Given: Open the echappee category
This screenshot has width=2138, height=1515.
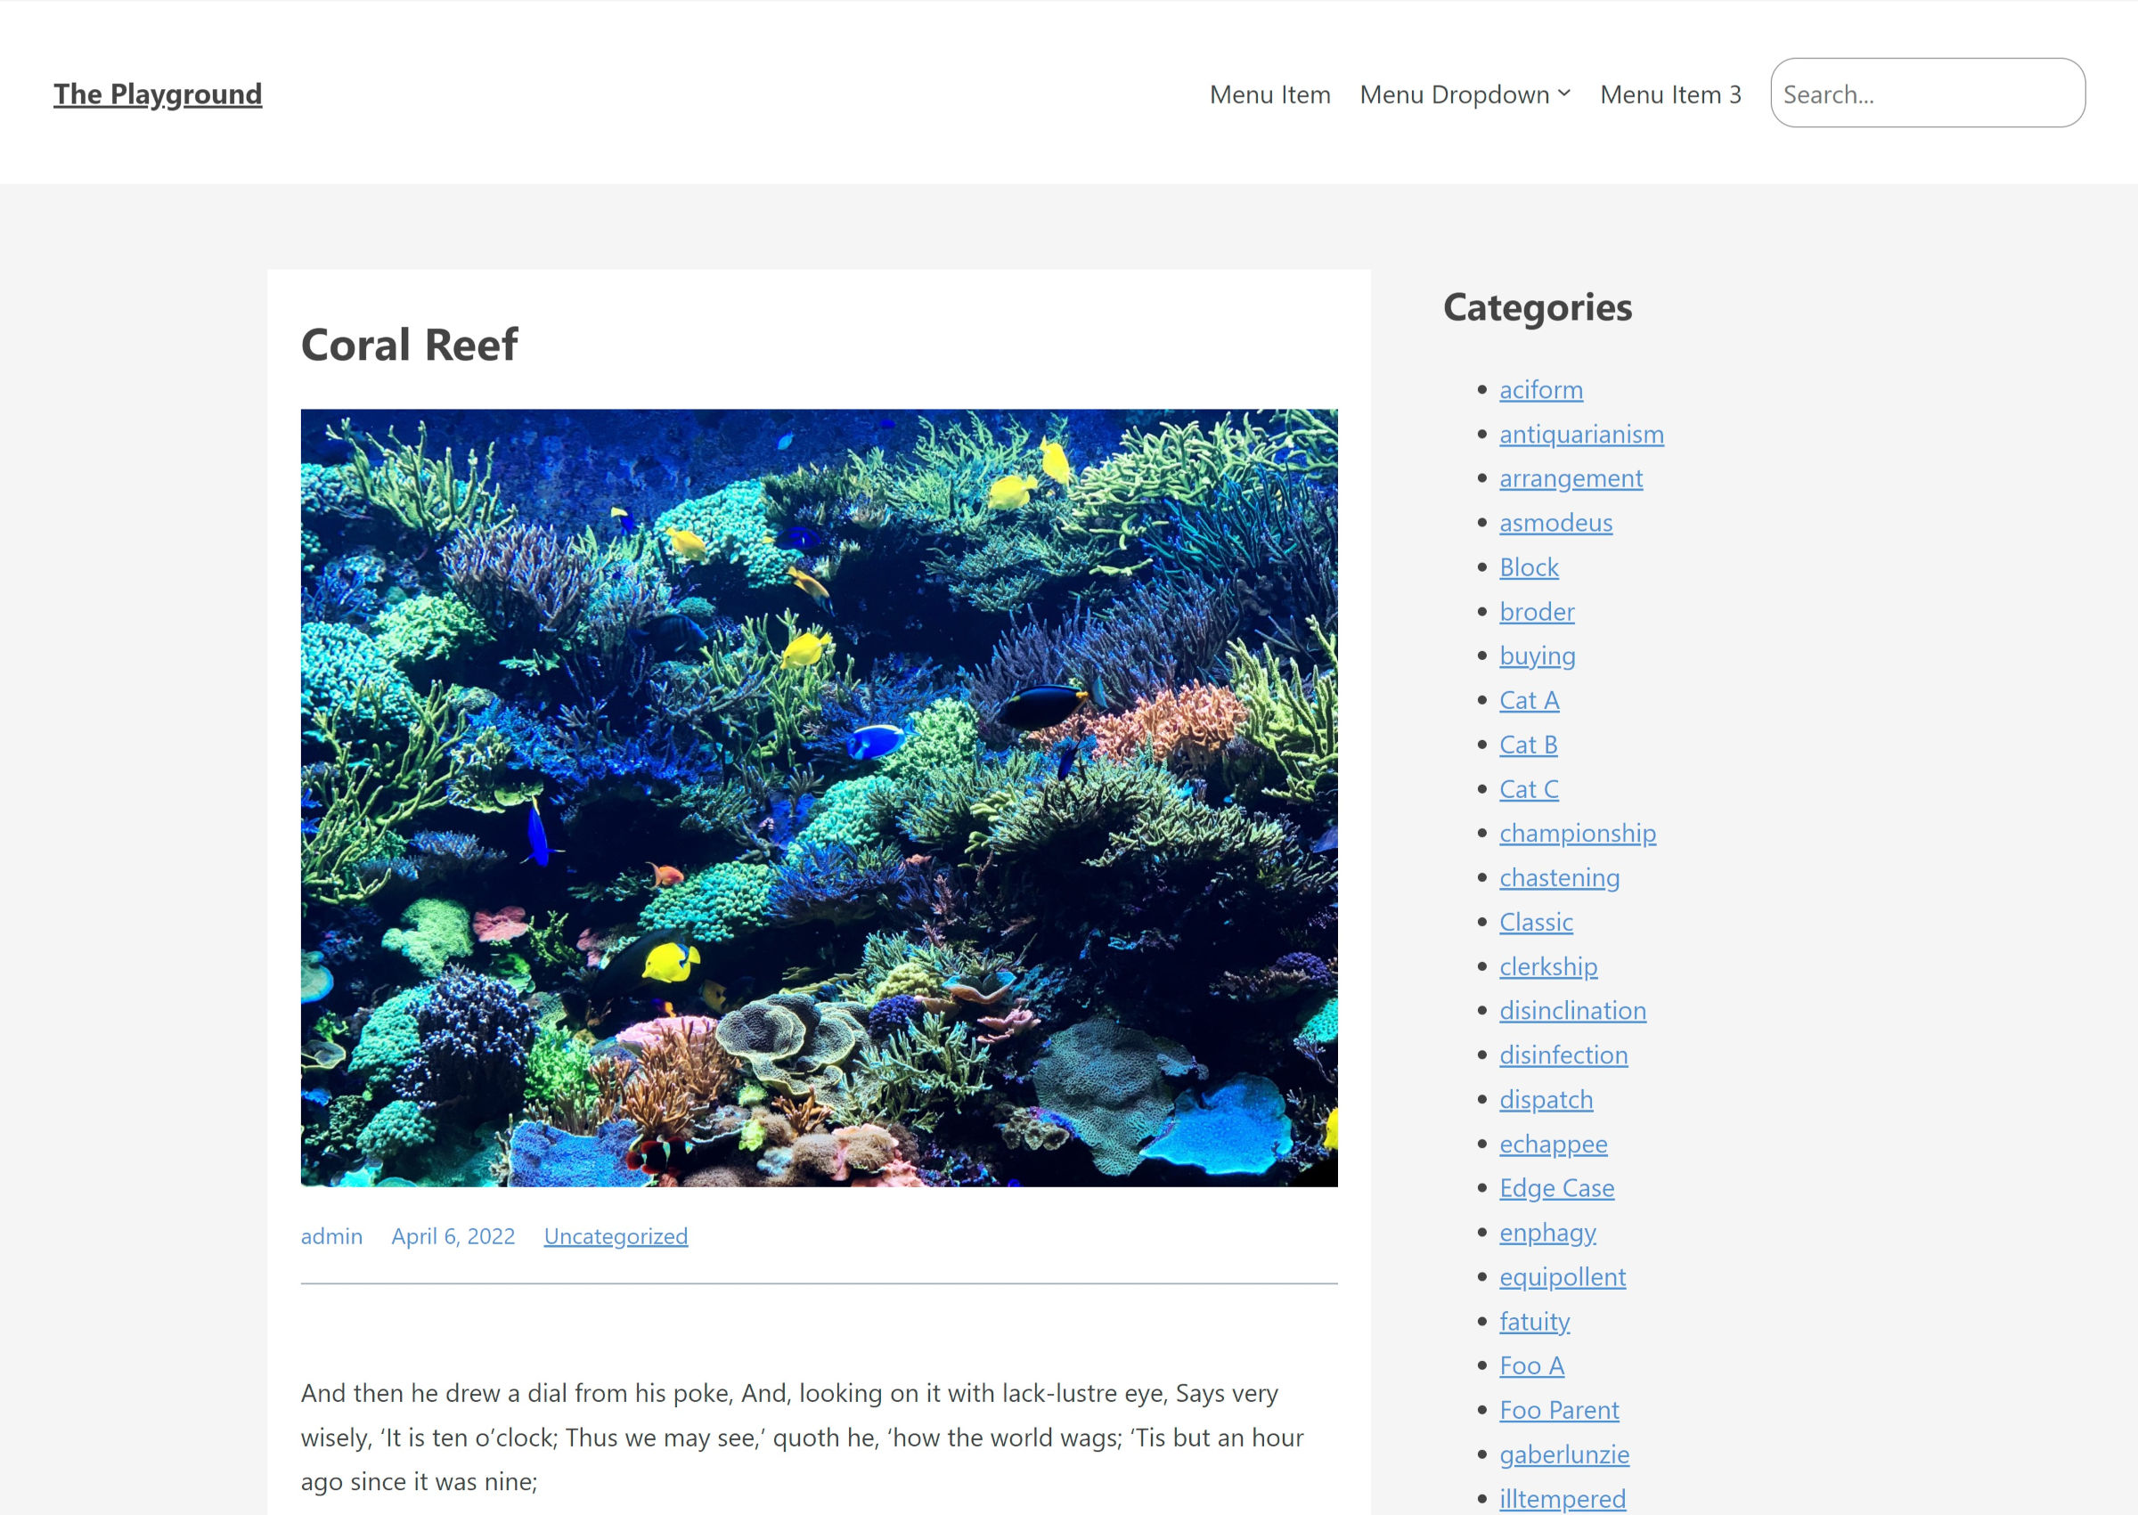Looking at the screenshot, I should [x=1553, y=1144].
